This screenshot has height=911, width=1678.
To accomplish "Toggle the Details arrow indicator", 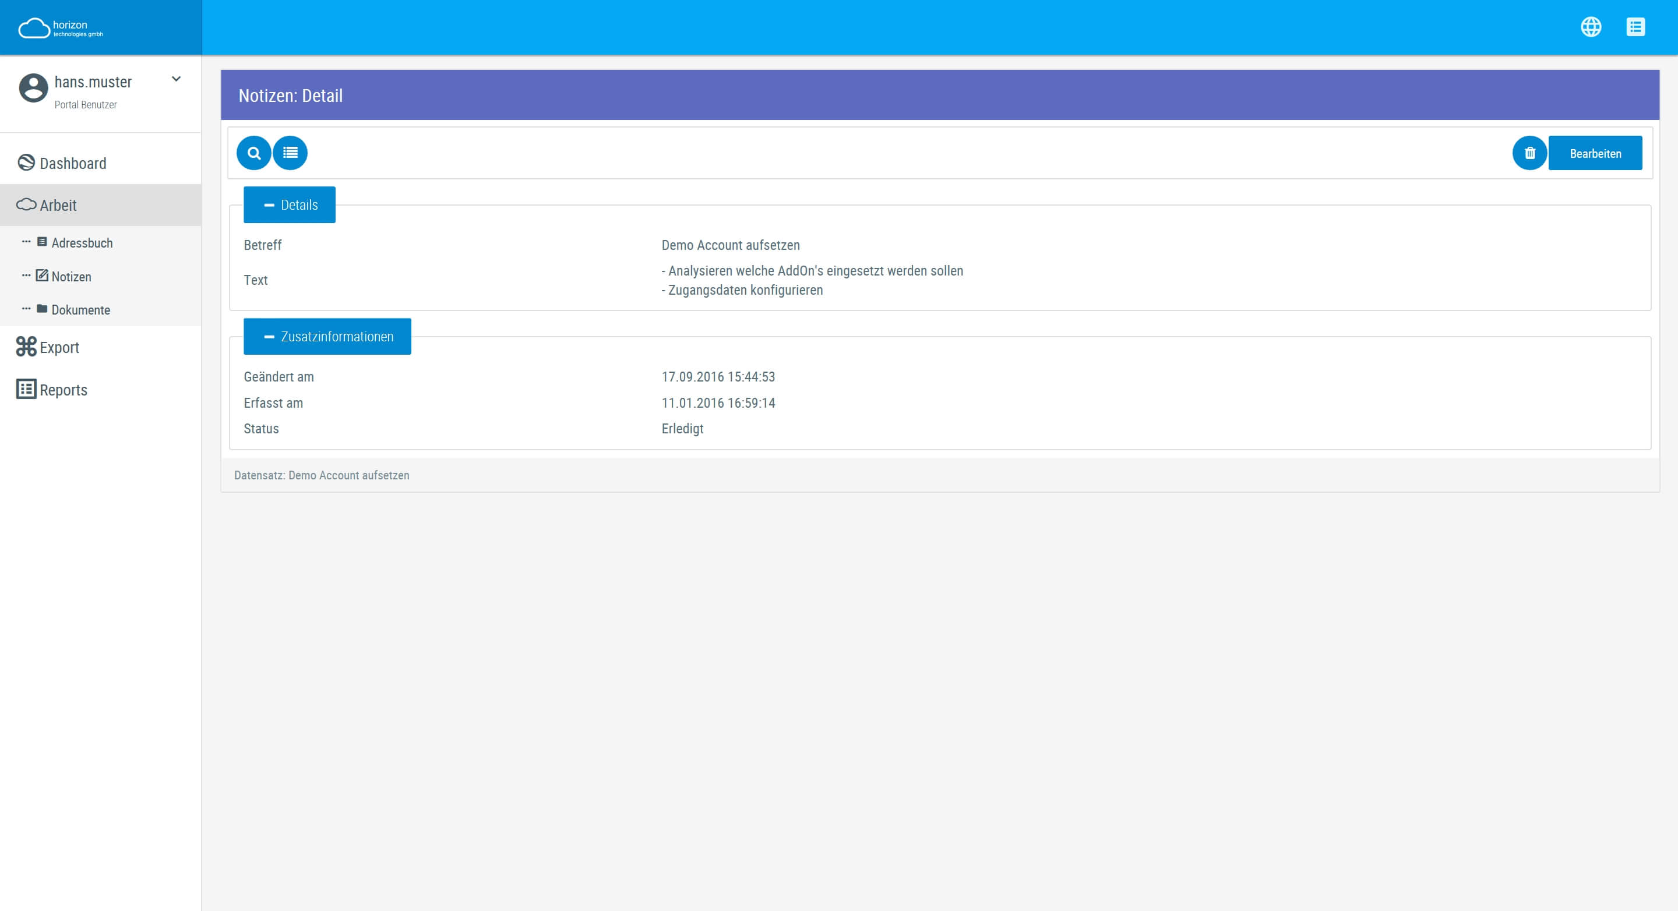I will [269, 205].
